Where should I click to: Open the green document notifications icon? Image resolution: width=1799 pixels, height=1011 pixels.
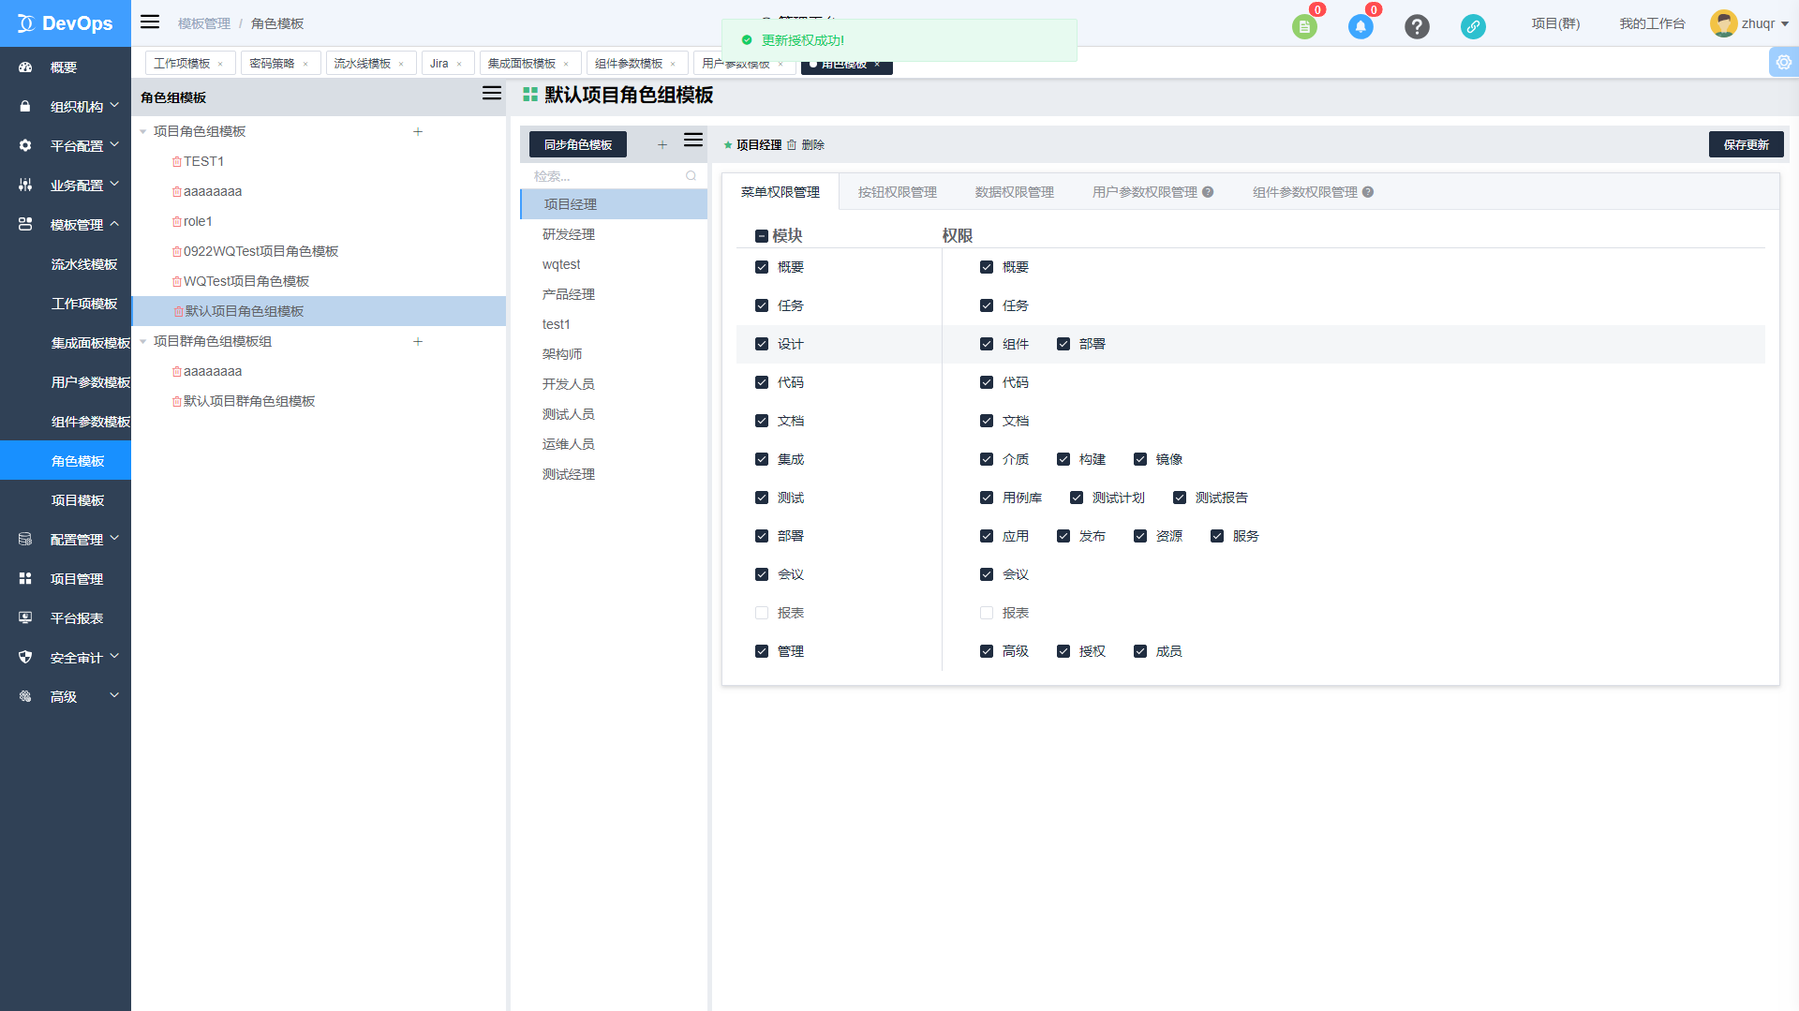(1304, 26)
